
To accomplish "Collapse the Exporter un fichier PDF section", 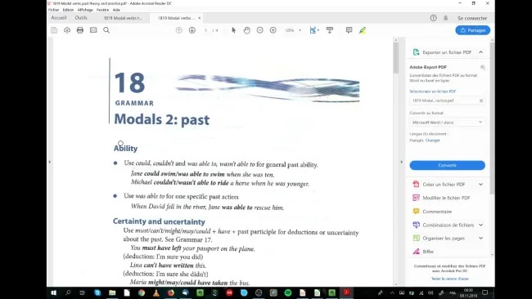I will pyautogui.click(x=480, y=52).
